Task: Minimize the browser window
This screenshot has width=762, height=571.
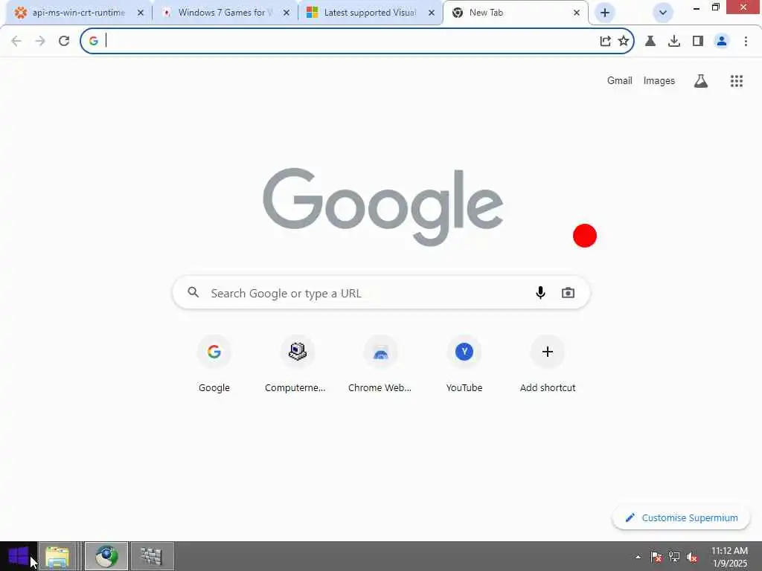Action: pos(697,7)
